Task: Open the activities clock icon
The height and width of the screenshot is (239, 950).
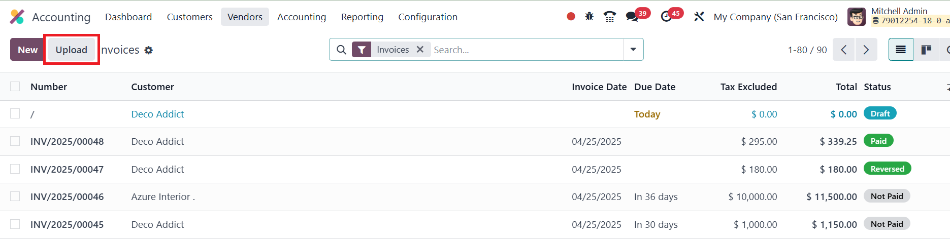Action: [x=666, y=17]
